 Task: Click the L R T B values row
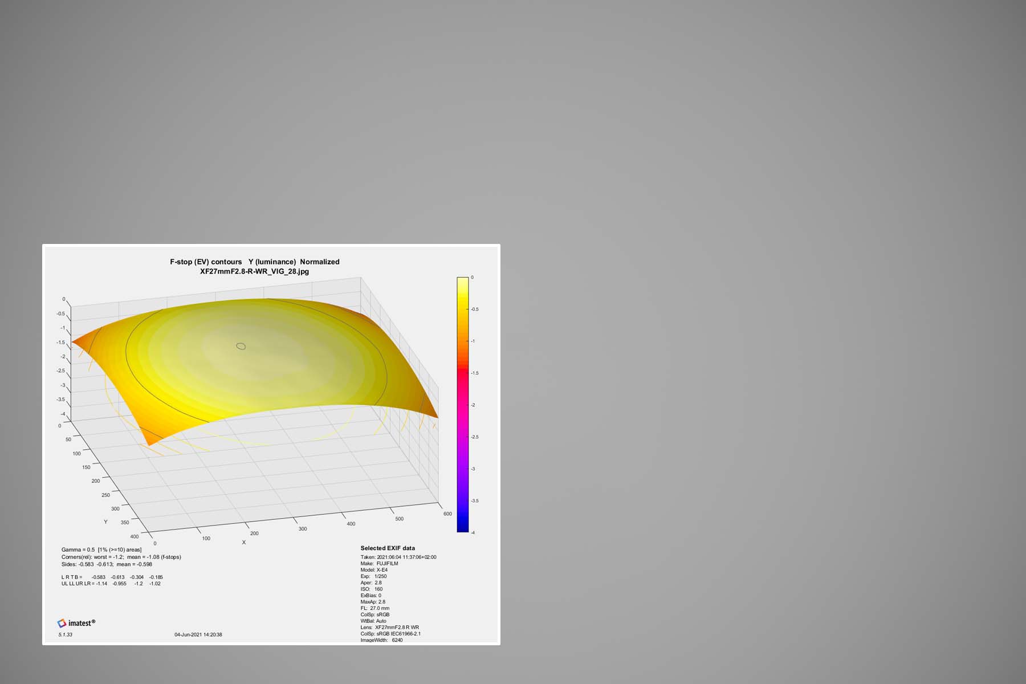click(112, 577)
